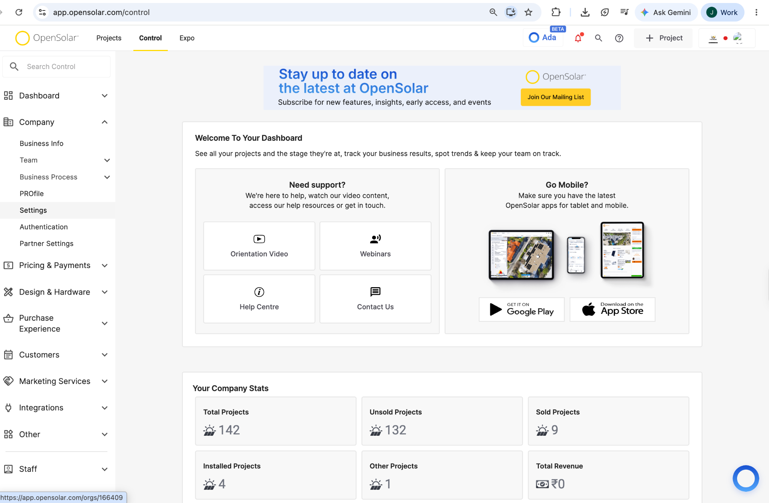Click the site information icon in address bar

click(42, 12)
